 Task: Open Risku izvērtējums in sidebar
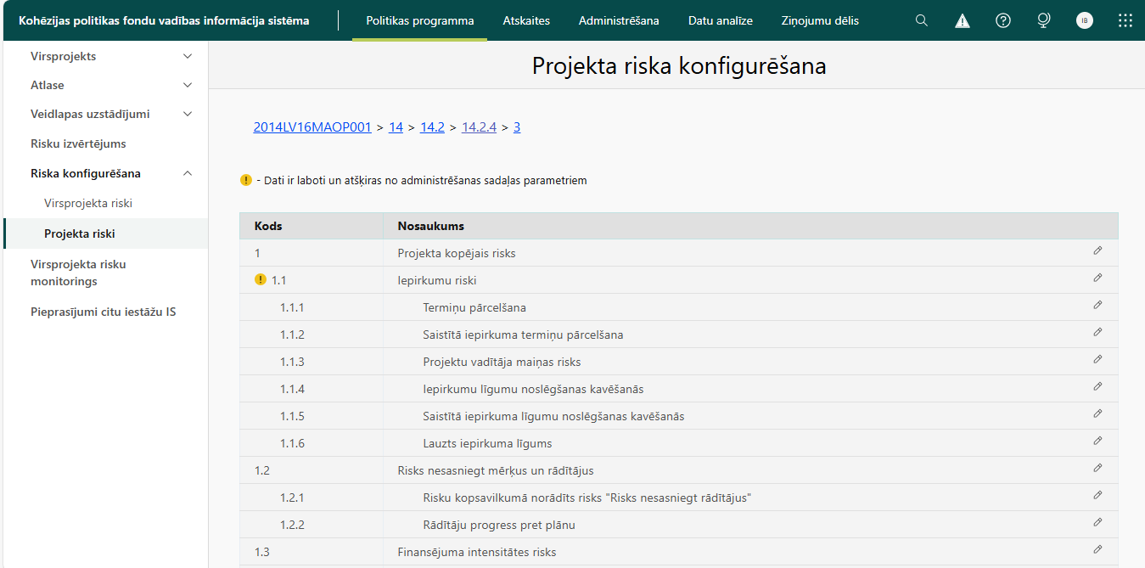click(x=78, y=144)
